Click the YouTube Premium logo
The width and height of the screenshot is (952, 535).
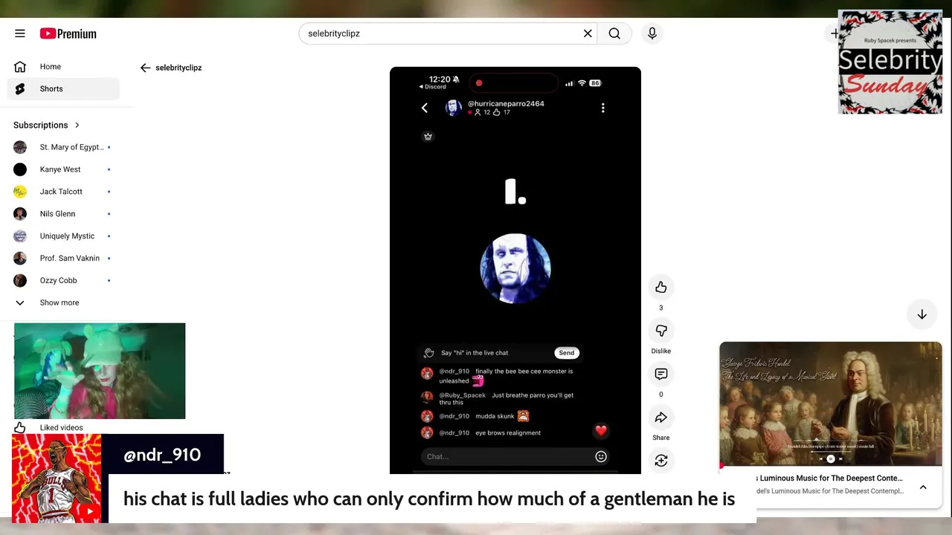[x=68, y=33]
